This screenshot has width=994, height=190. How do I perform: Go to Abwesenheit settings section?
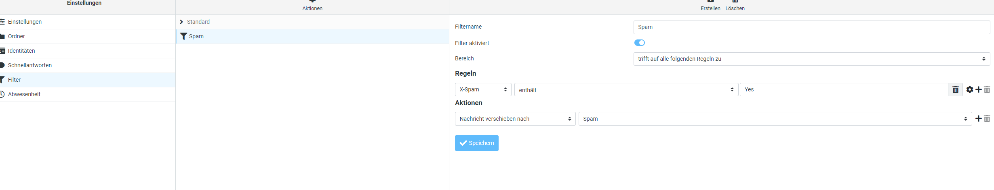[24, 94]
